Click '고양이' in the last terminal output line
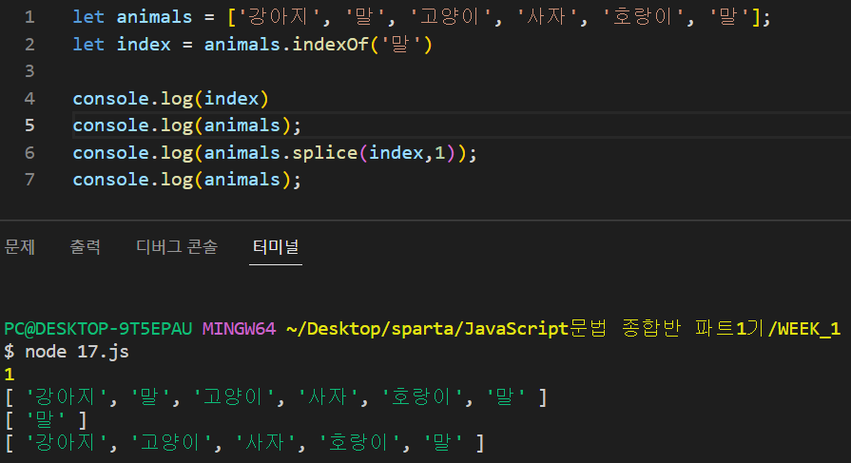This screenshot has height=463, width=851. [170, 442]
